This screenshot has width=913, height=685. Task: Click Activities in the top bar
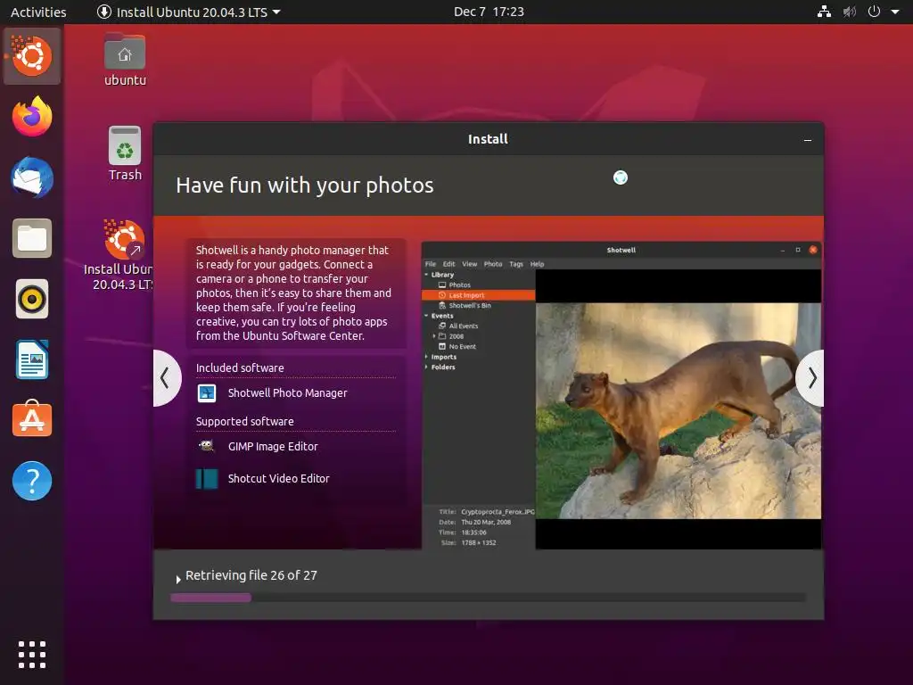pos(38,12)
